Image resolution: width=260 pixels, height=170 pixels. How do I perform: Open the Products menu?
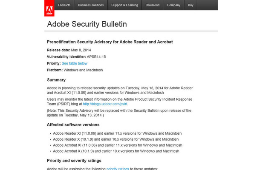pyautogui.click(x=64, y=5)
